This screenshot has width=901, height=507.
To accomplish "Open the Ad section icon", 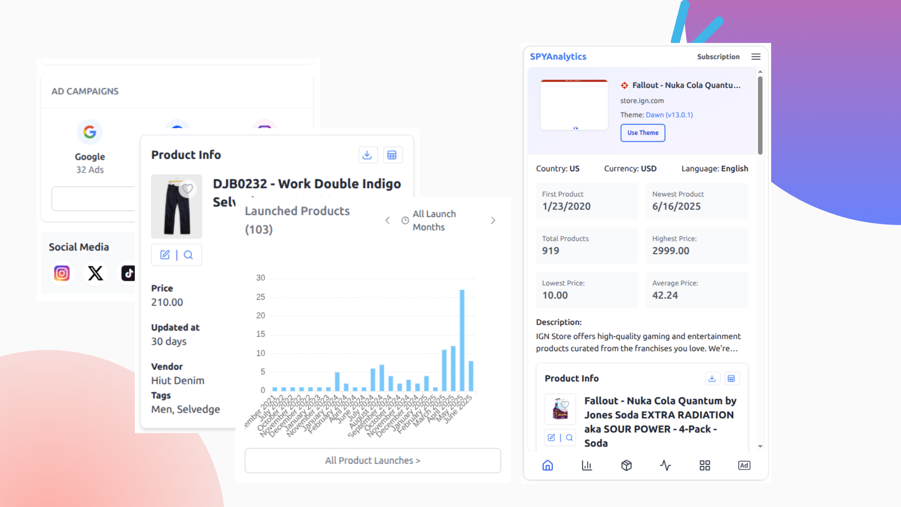I will [x=744, y=465].
